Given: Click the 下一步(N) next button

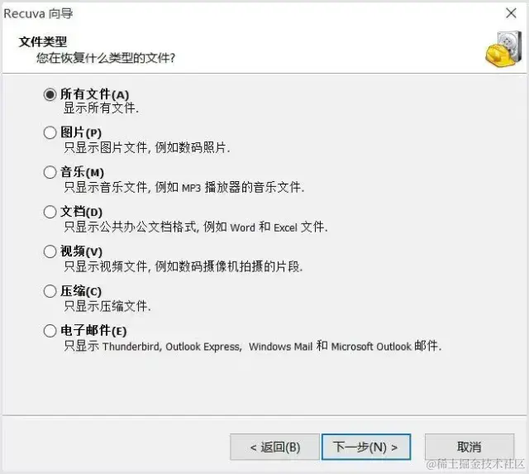Looking at the screenshot, I should coord(366,447).
